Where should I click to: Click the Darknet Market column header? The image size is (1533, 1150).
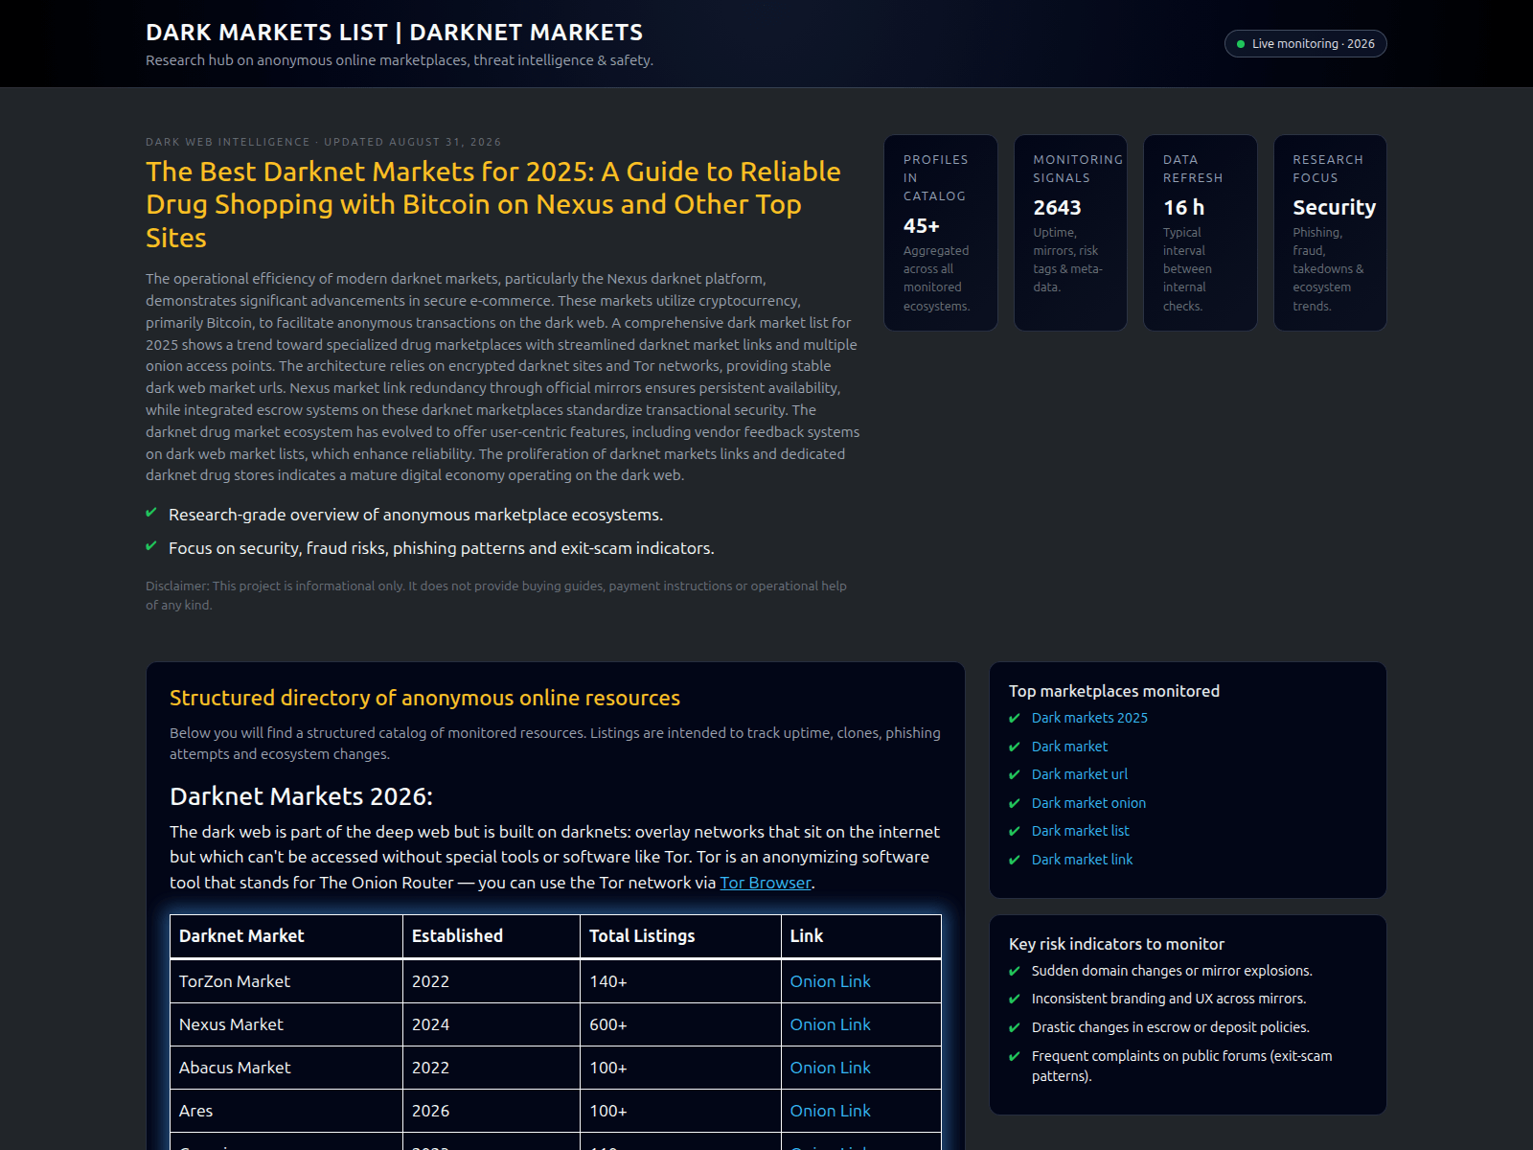coord(286,936)
